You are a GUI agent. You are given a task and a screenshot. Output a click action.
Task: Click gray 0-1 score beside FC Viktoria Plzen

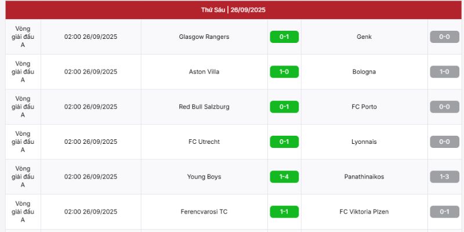pyautogui.click(x=444, y=212)
